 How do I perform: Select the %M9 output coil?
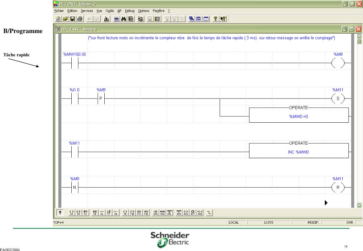[x=338, y=63]
